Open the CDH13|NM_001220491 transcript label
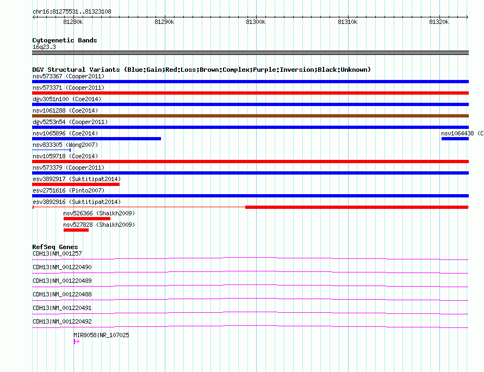Image resolution: width=484 pixels, height=372 pixels. tap(62, 308)
